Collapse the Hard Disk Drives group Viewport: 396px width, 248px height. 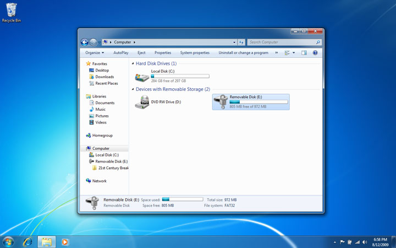pyautogui.click(x=133, y=64)
